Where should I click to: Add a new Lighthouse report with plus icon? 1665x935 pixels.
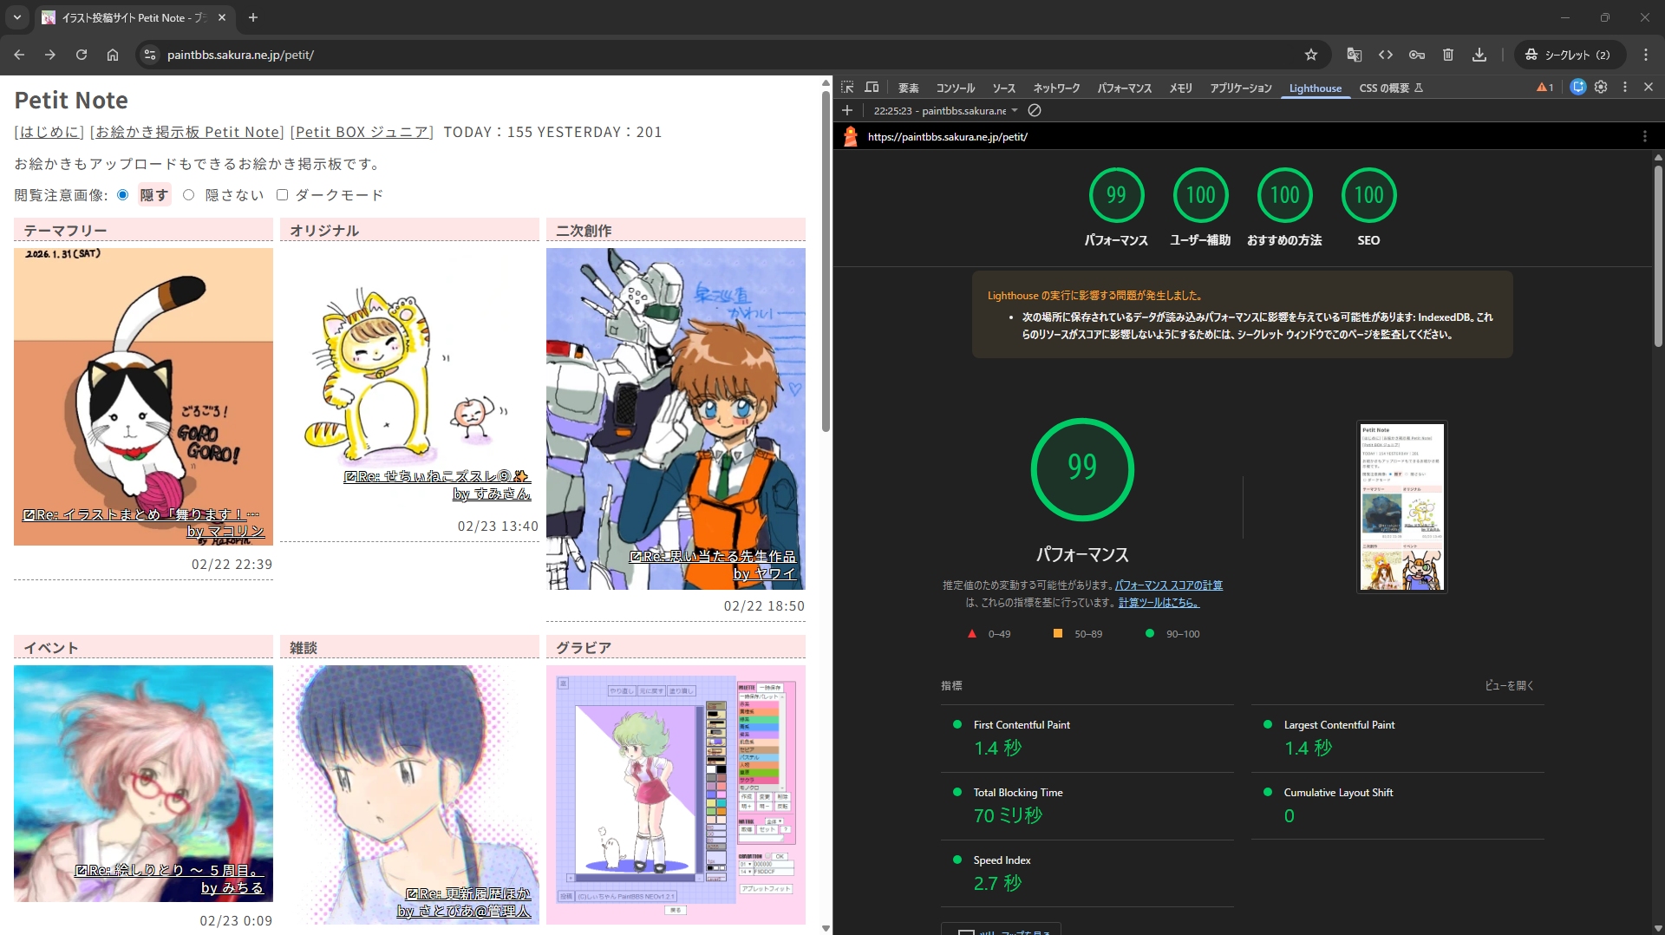tap(847, 110)
